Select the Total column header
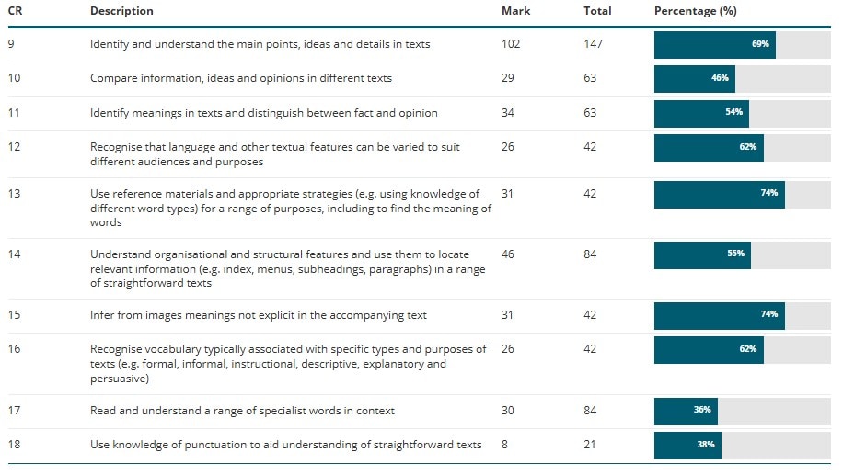 point(597,11)
